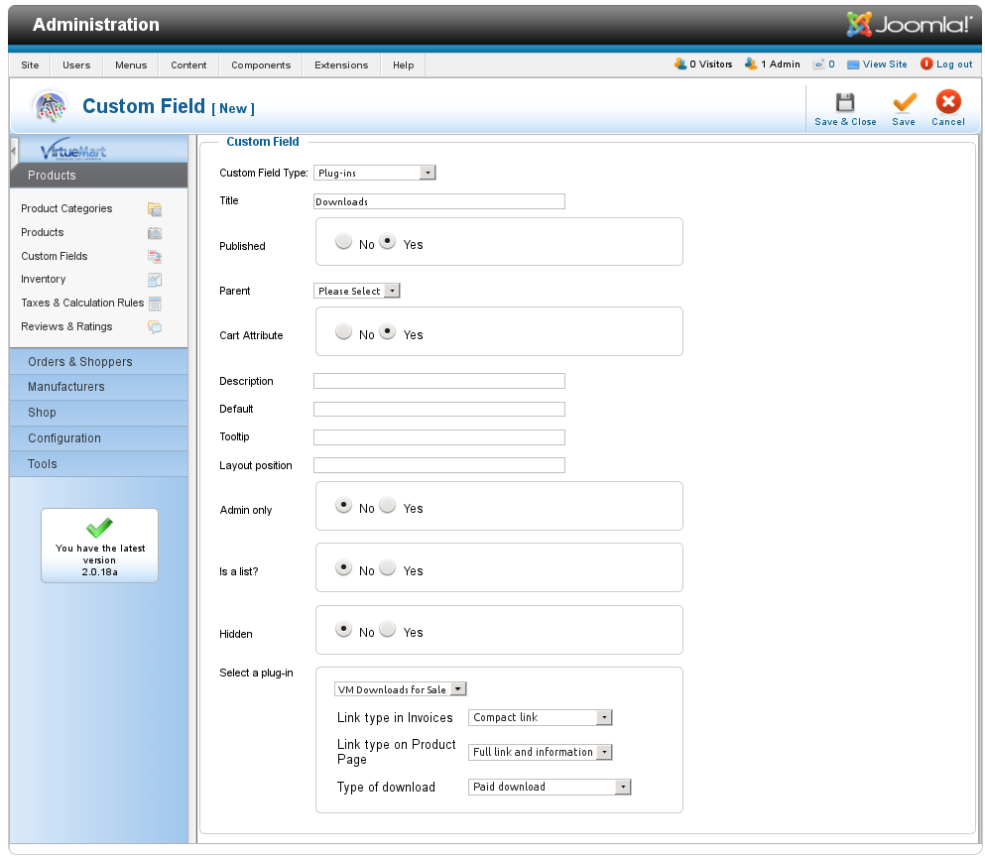This screenshot has width=985, height=860.
Task: Select Yes for Hidden option
Action: 388,630
